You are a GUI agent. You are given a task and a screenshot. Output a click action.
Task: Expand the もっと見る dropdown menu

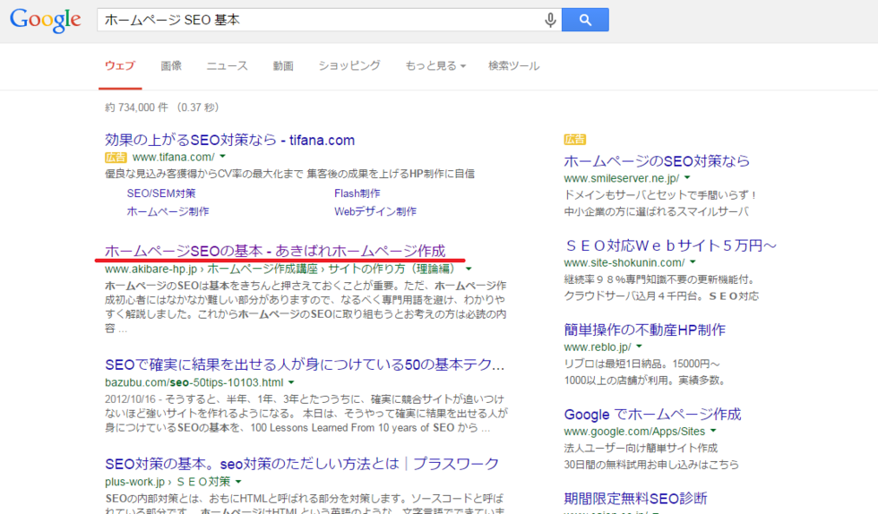point(435,65)
